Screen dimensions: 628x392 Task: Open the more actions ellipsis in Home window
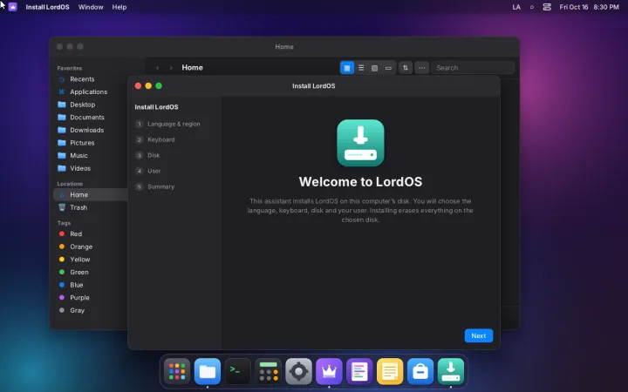422,68
